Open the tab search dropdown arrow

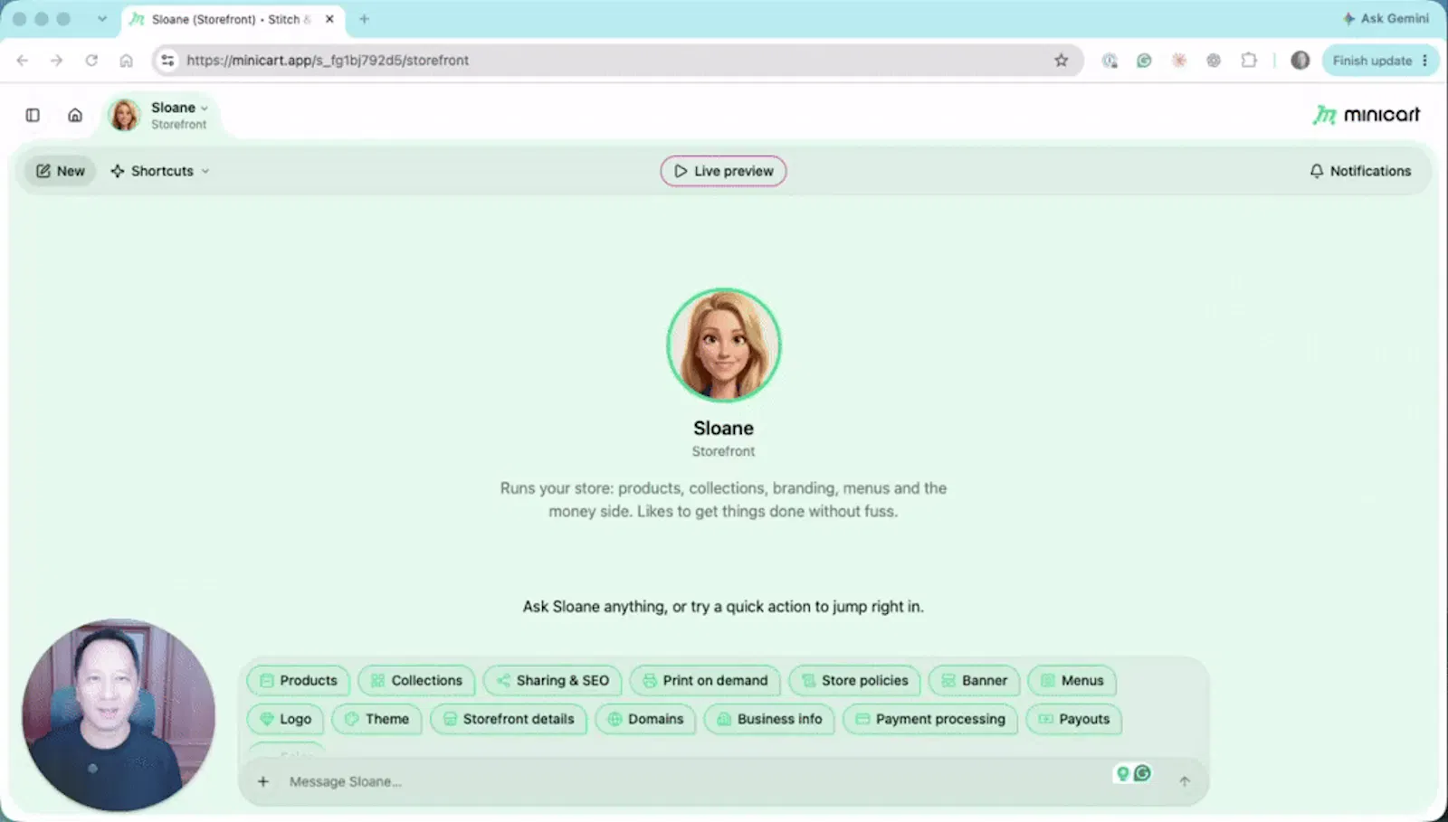click(102, 19)
